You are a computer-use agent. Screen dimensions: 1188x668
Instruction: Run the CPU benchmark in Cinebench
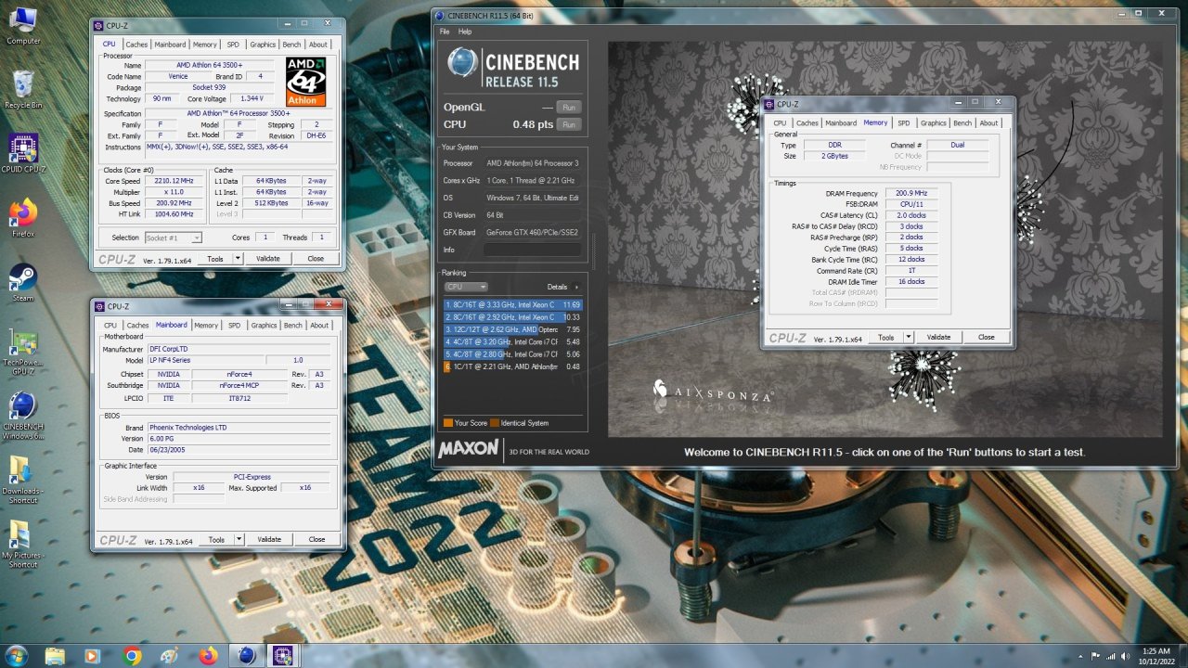pyautogui.click(x=568, y=124)
